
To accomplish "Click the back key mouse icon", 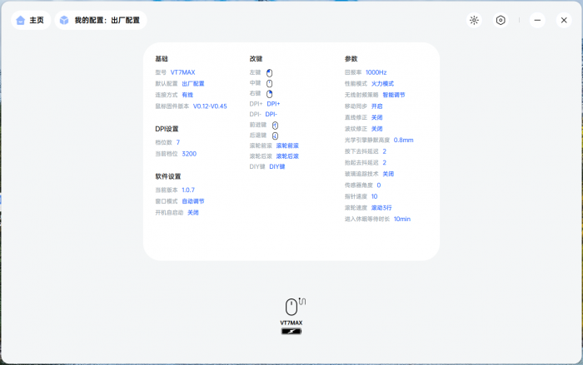I will 275,136.
